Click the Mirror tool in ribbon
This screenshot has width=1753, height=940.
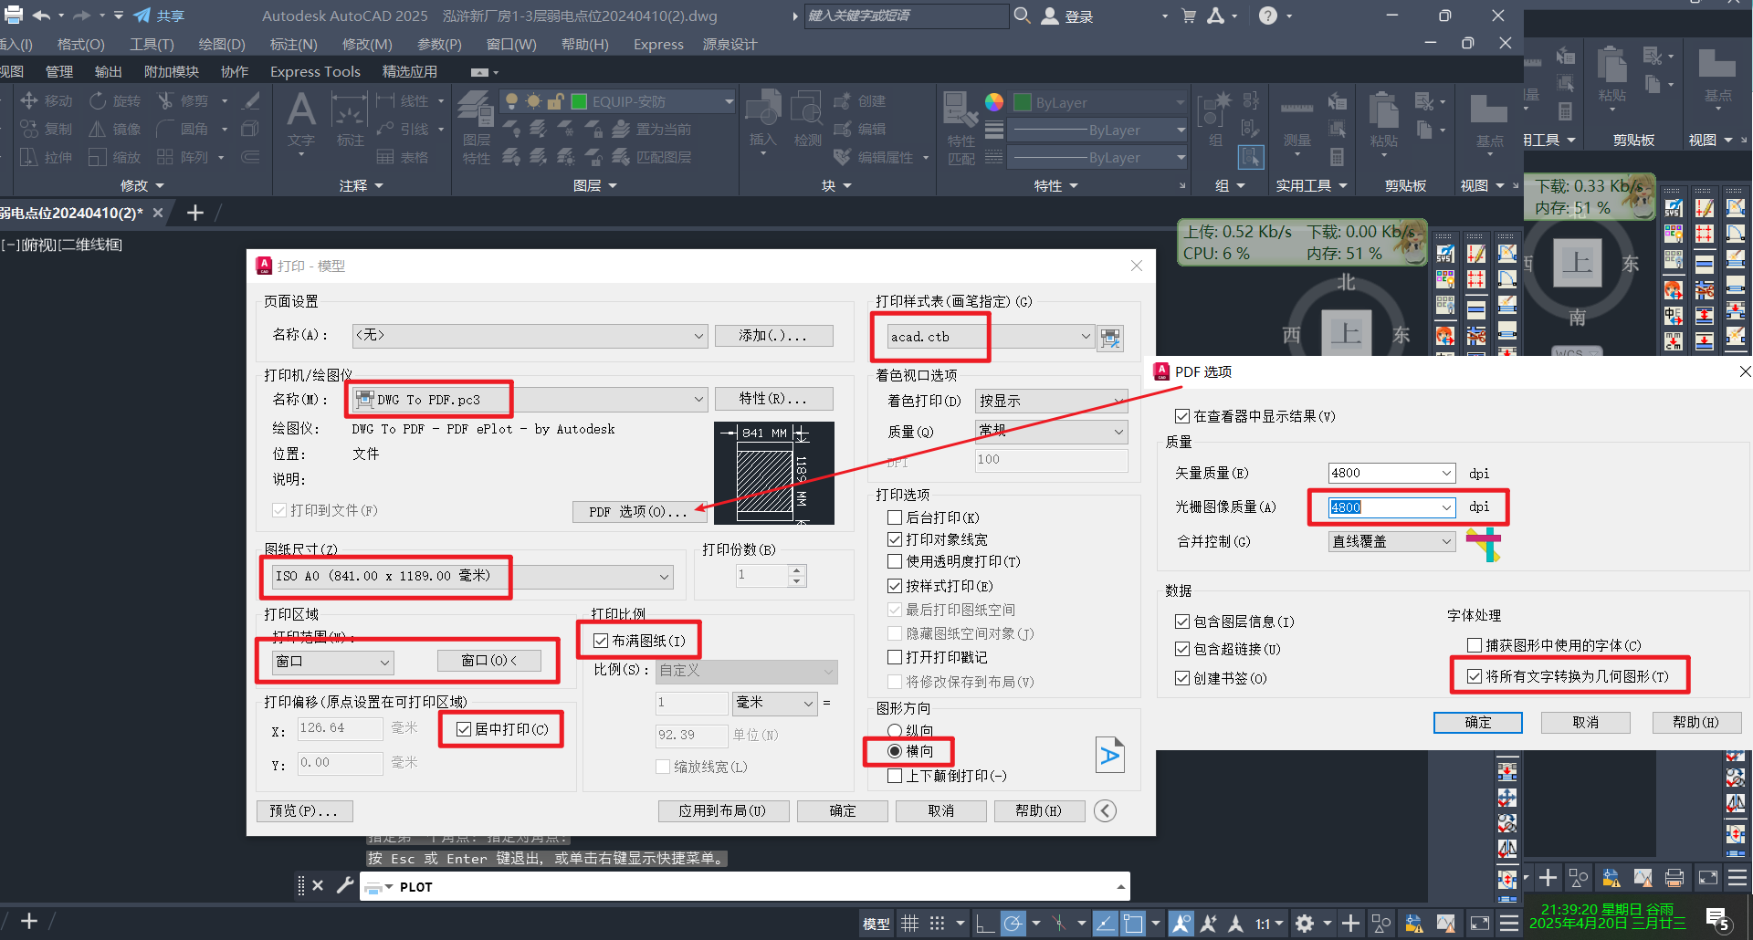115,129
